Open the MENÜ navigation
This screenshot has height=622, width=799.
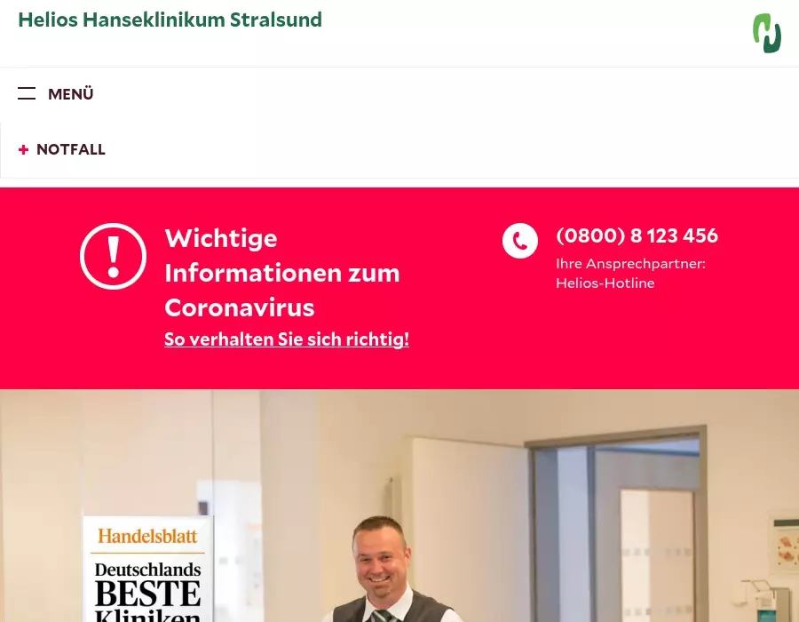pos(56,94)
